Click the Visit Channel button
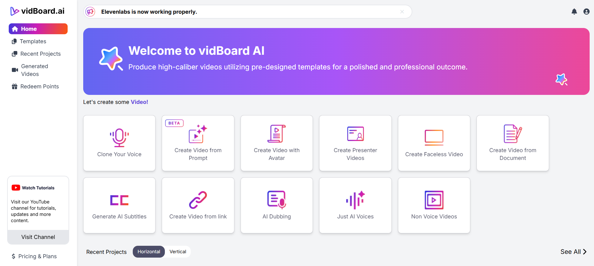Screen dimensions: 594x266 point(38,237)
